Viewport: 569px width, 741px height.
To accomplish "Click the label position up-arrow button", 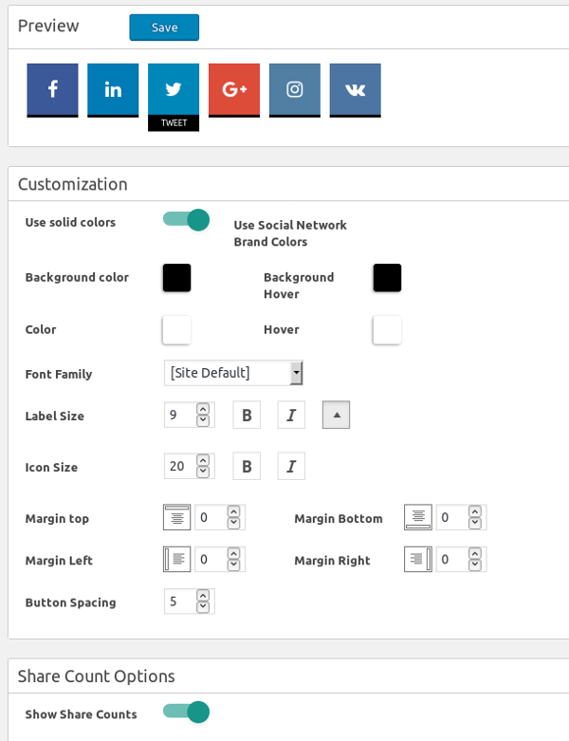I will click(x=337, y=415).
